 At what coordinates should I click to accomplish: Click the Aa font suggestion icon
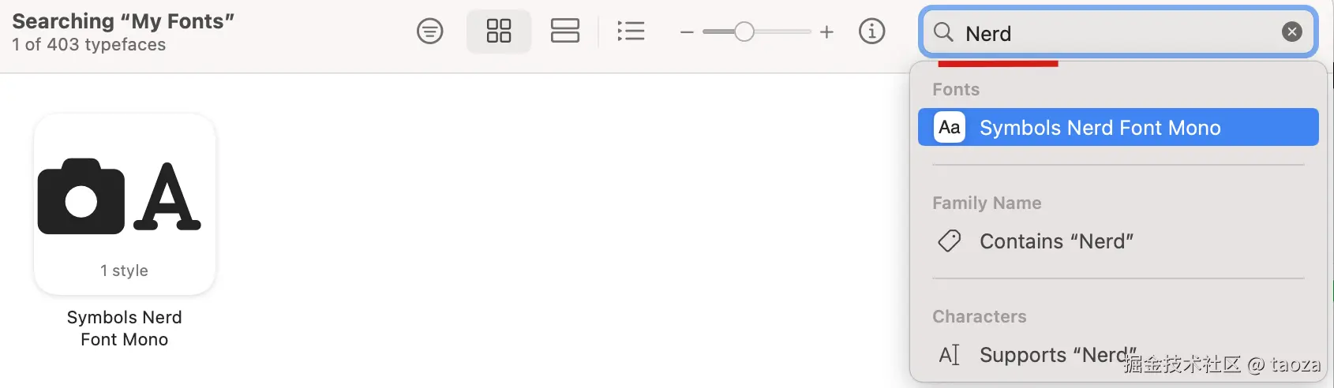[950, 127]
